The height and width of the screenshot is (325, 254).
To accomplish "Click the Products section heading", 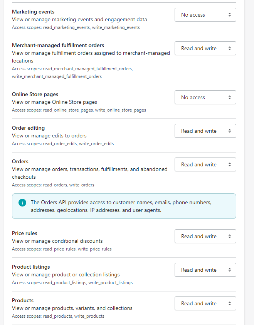I will point(23,300).
